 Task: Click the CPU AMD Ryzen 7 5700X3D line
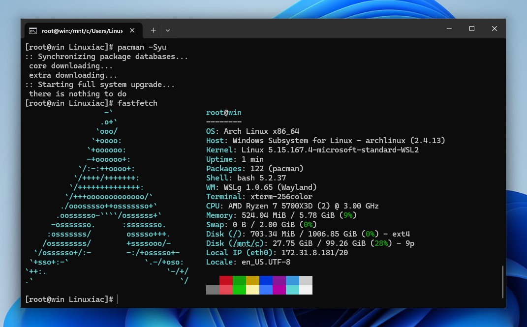[x=292, y=206]
